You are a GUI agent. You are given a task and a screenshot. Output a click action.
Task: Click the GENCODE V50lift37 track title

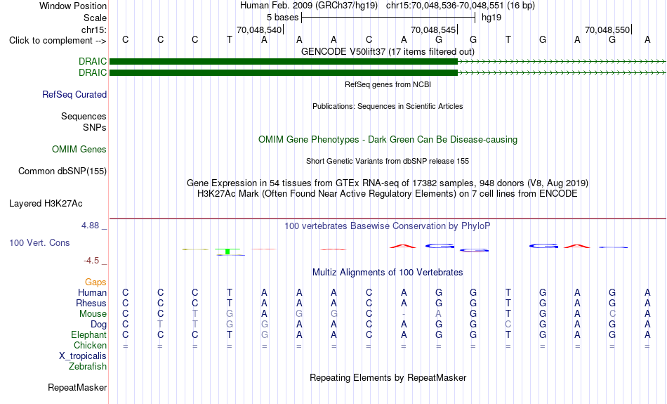[x=388, y=51]
